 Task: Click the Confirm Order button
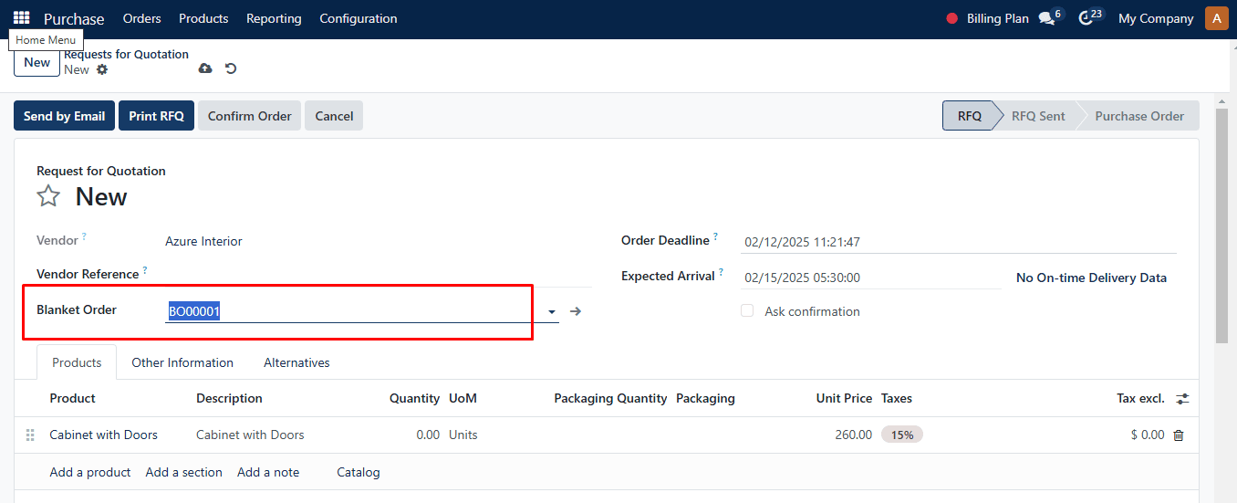pos(249,116)
